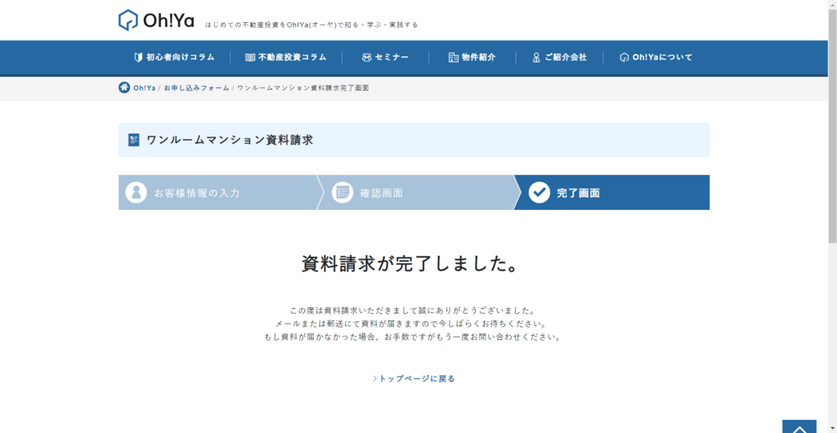The height and width of the screenshot is (433, 837).
Task: Click building icon beside 物件紹介
Action: coord(453,57)
